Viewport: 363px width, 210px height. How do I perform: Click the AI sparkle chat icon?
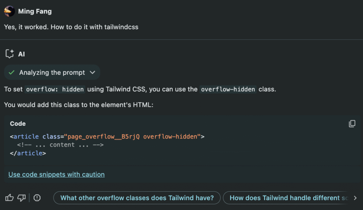[10, 54]
